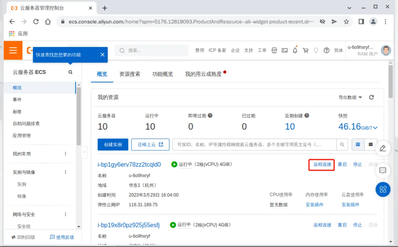Click 安装插件 under 内存使用率
Image resolution: width=398 pixels, height=247 pixels.
[315, 205]
